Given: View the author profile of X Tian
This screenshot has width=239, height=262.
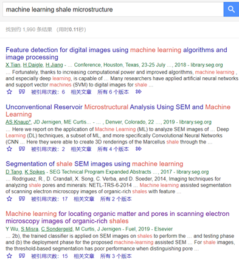Looking at the screenshot, I should point(13,65).
